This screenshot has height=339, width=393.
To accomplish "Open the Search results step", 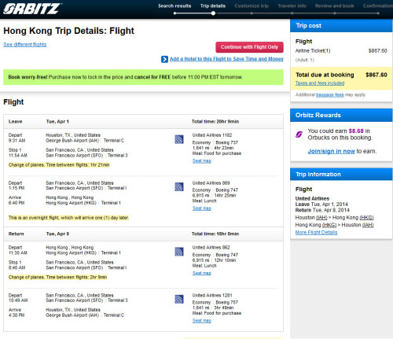I will pos(174,6).
